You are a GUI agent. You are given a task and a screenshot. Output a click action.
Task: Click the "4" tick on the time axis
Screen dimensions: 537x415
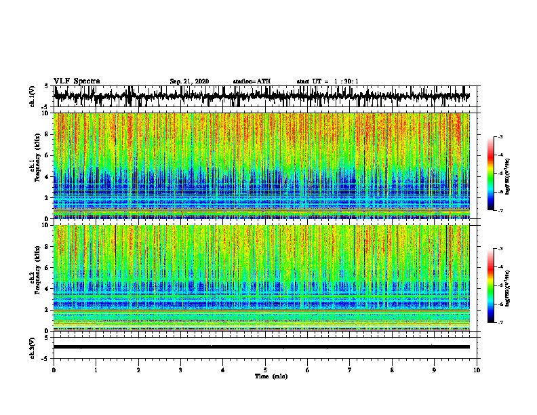coord(223,370)
